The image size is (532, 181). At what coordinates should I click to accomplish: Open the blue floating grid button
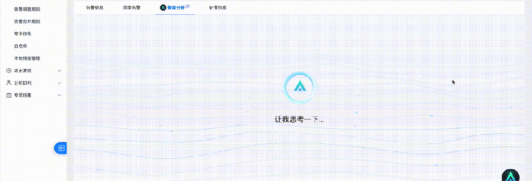tap(61, 148)
